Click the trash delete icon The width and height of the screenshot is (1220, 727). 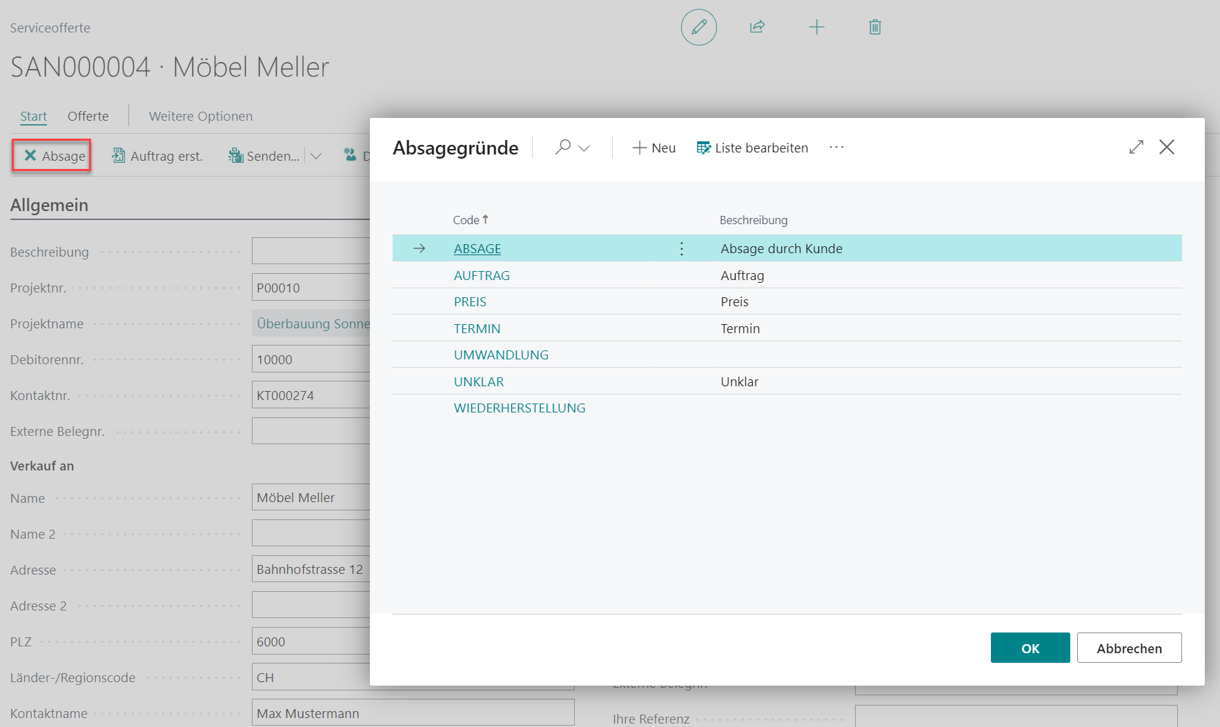click(x=875, y=27)
